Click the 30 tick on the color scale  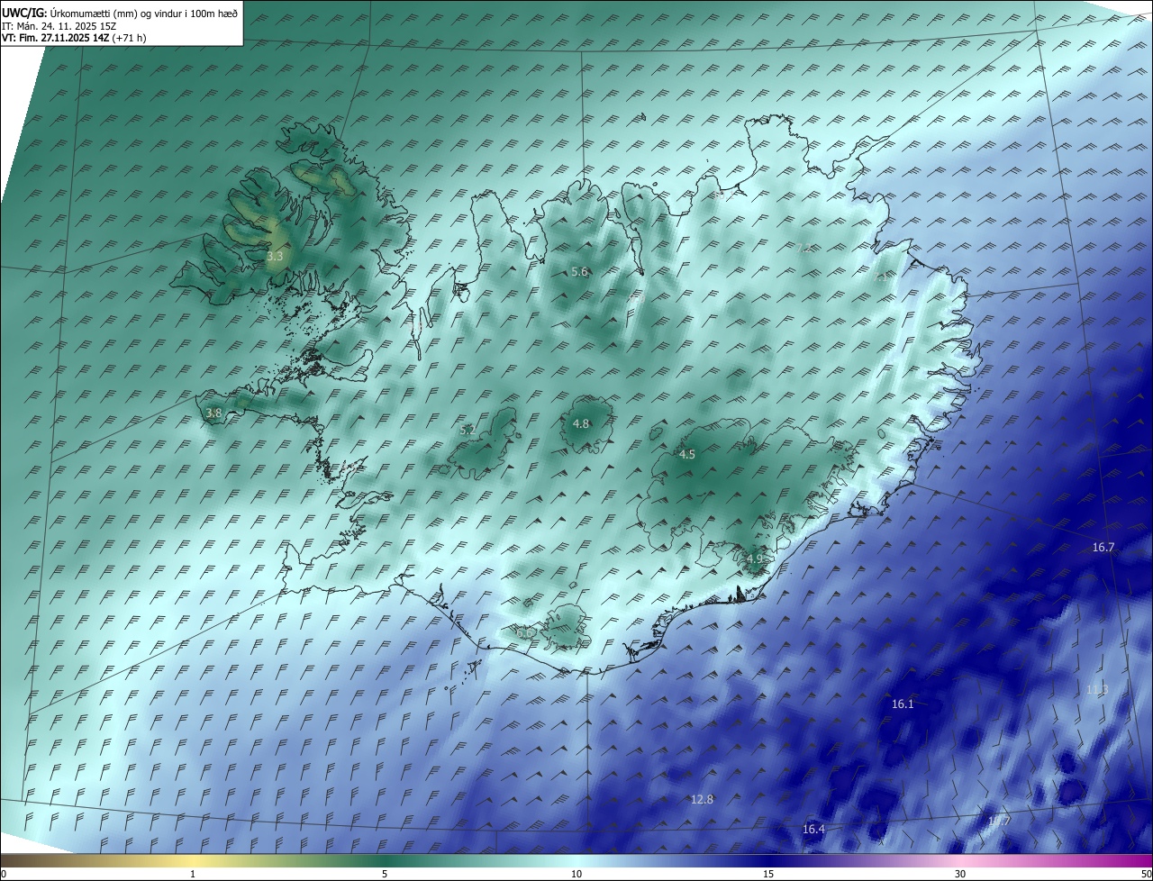pos(960,874)
